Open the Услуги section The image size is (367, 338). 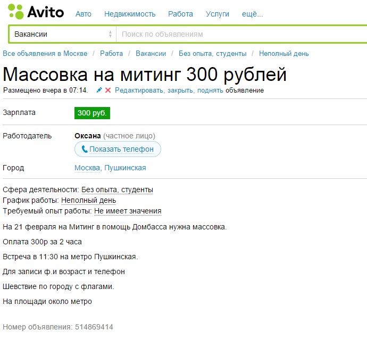pos(218,14)
